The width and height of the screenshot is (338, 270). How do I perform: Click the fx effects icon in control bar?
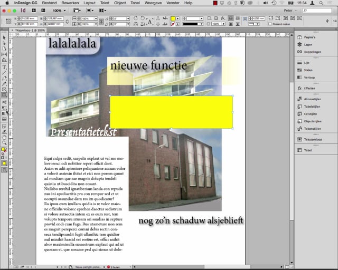[223, 18]
